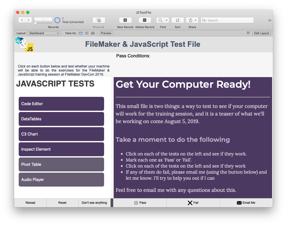Click the Find magnifier icon
The width and height of the screenshot is (287, 226).
[x=160, y=20]
